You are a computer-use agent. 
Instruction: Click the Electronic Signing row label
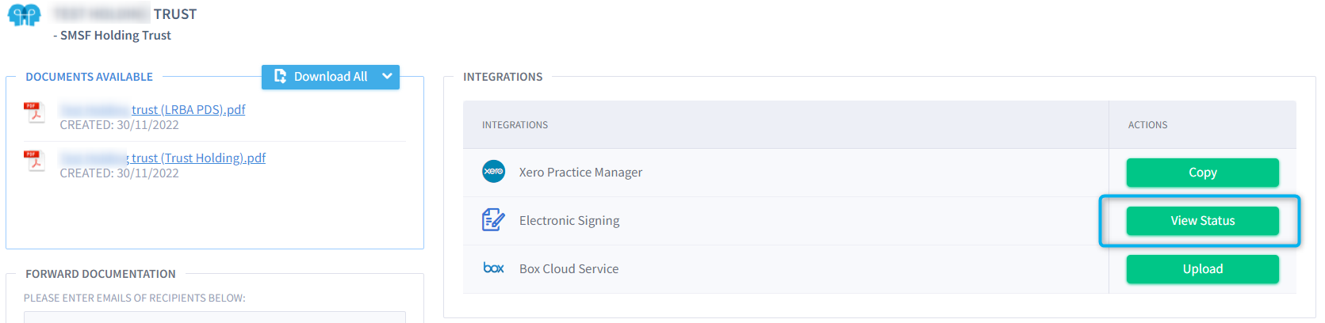point(569,221)
